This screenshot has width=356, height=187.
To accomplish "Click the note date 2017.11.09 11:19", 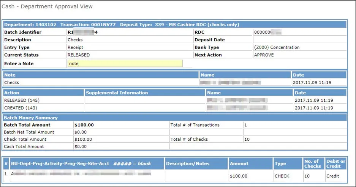I will [312, 83].
